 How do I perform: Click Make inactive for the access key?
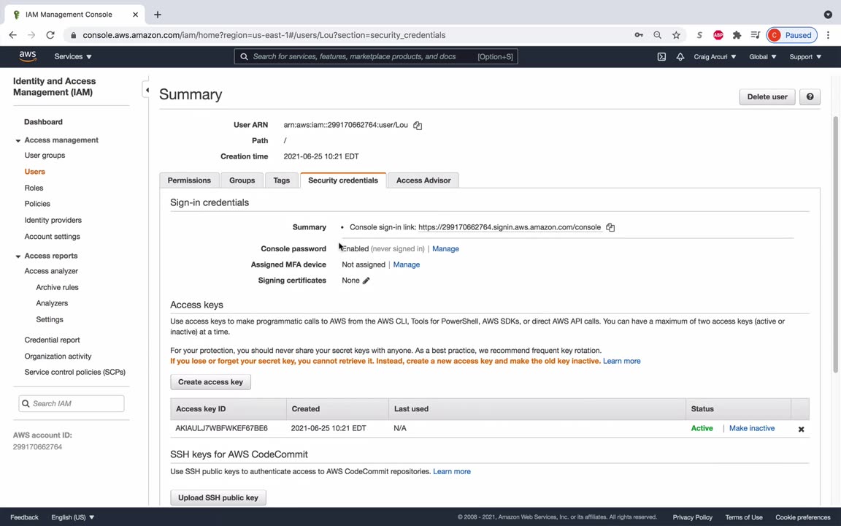[752, 428]
